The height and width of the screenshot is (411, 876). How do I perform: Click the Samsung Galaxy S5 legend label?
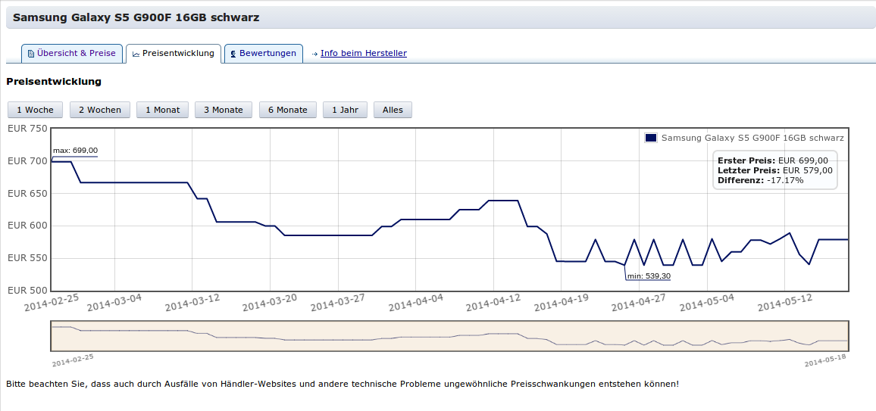pos(752,138)
